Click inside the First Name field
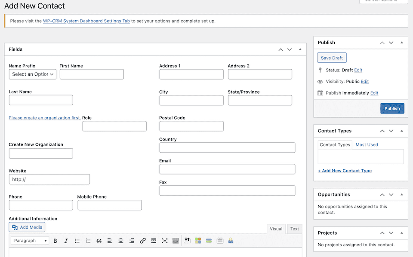The height and width of the screenshot is (257, 413). 92,74
